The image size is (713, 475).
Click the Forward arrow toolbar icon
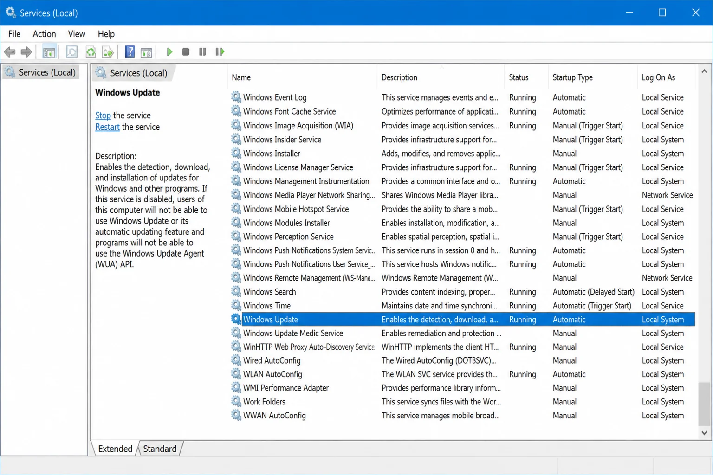[x=26, y=52]
